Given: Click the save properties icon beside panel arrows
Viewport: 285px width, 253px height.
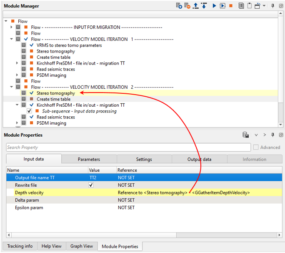Looking at the screenshot, I should (x=246, y=135).
